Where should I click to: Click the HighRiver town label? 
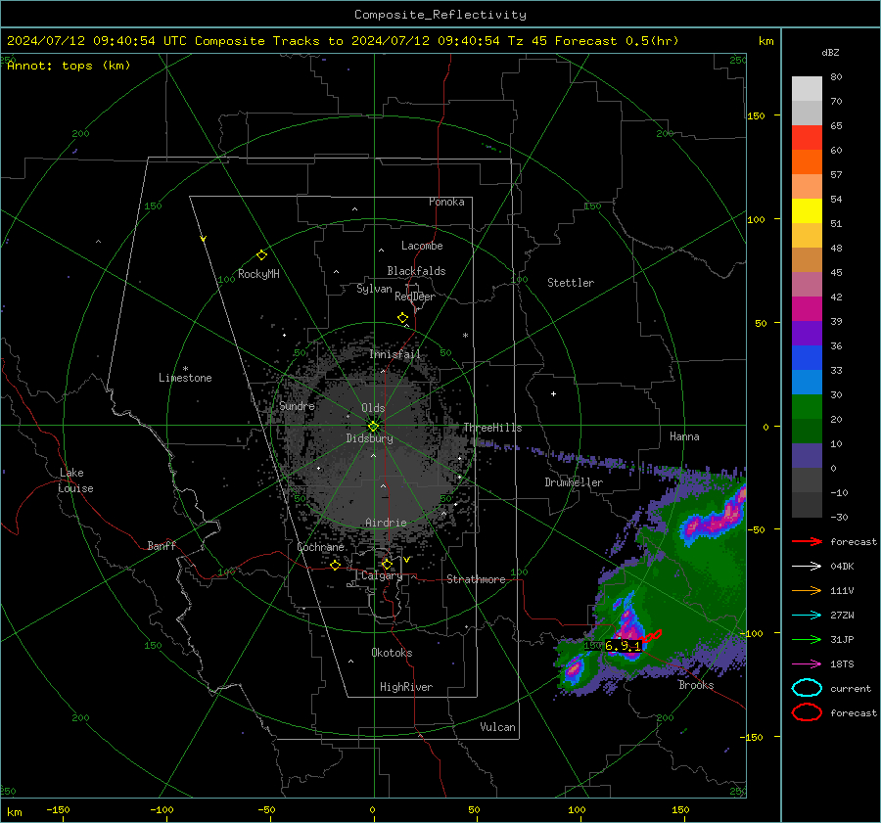[x=406, y=687]
